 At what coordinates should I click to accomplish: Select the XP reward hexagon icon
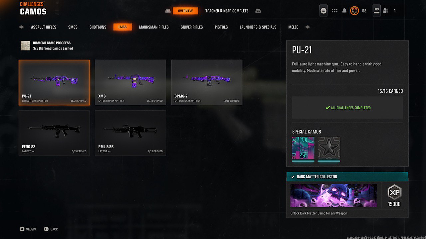click(394, 192)
